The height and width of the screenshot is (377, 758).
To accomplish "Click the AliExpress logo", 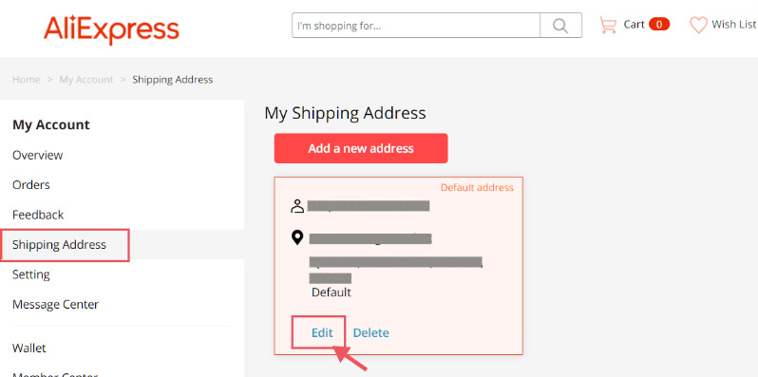I will pyautogui.click(x=111, y=29).
